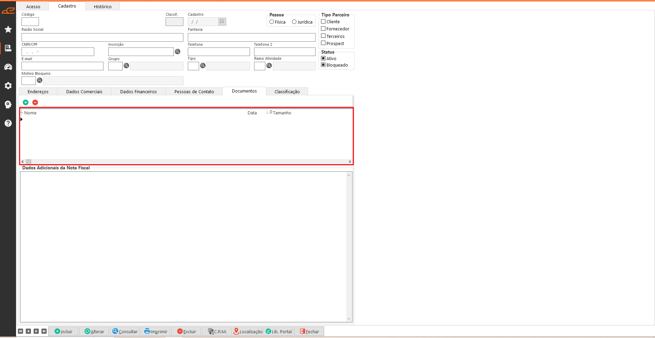Select the Física person radio button
This screenshot has height=338, width=655.
(272, 22)
